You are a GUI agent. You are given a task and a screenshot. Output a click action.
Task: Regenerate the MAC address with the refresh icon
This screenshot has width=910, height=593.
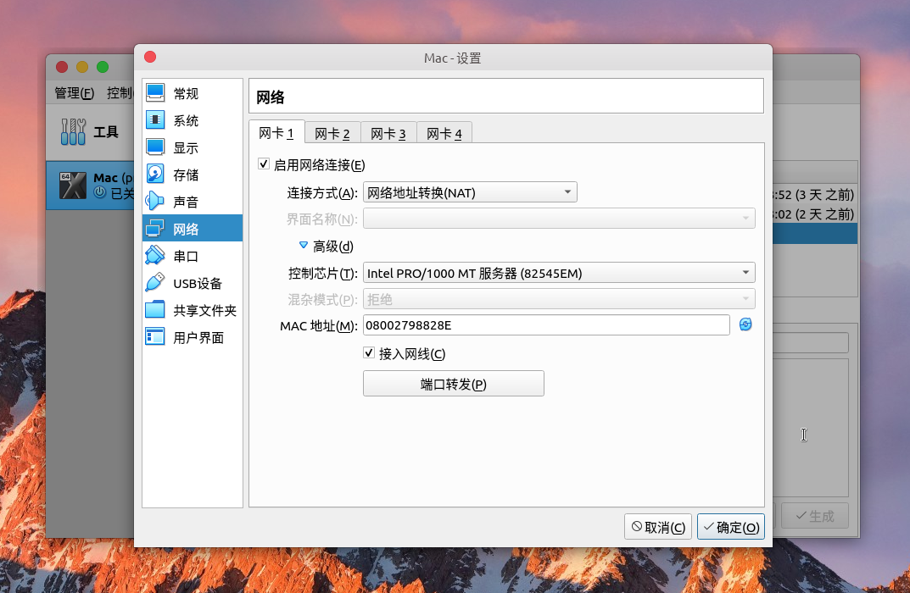coord(745,324)
